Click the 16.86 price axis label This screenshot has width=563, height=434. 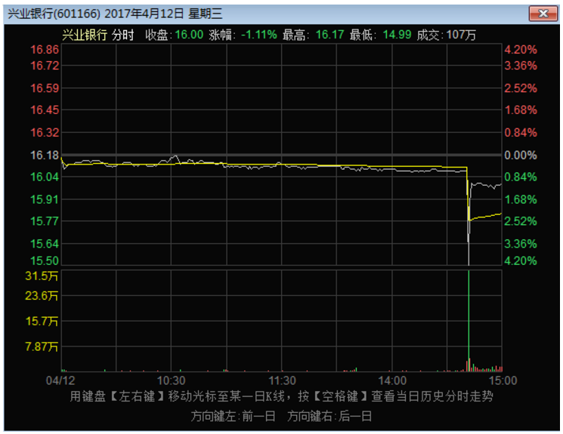(x=45, y=50)
